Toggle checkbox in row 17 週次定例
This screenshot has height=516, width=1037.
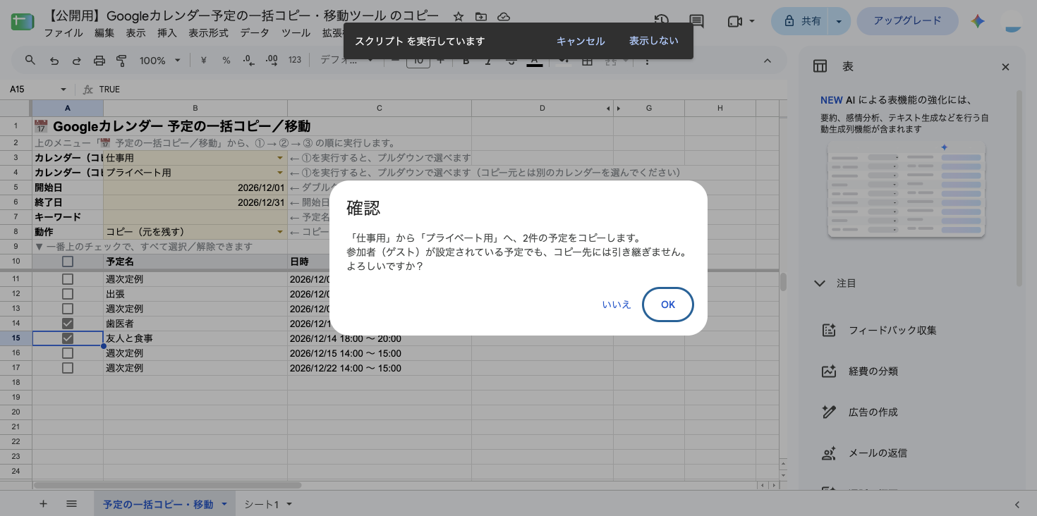point(68,368)
